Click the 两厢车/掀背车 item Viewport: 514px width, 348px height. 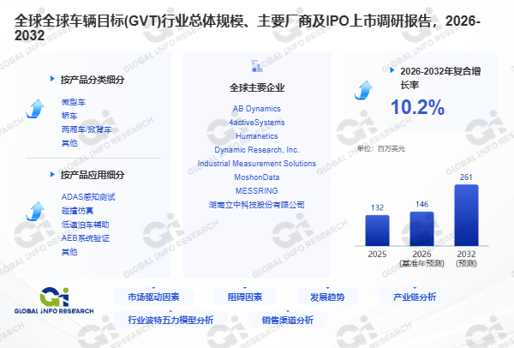(x=87, y=129)
